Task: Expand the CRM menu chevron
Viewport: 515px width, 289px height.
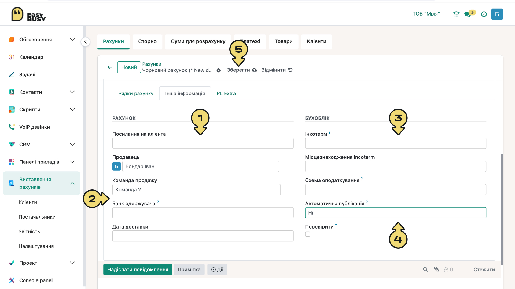Action: pyautogui.click(x=72, y=144)
